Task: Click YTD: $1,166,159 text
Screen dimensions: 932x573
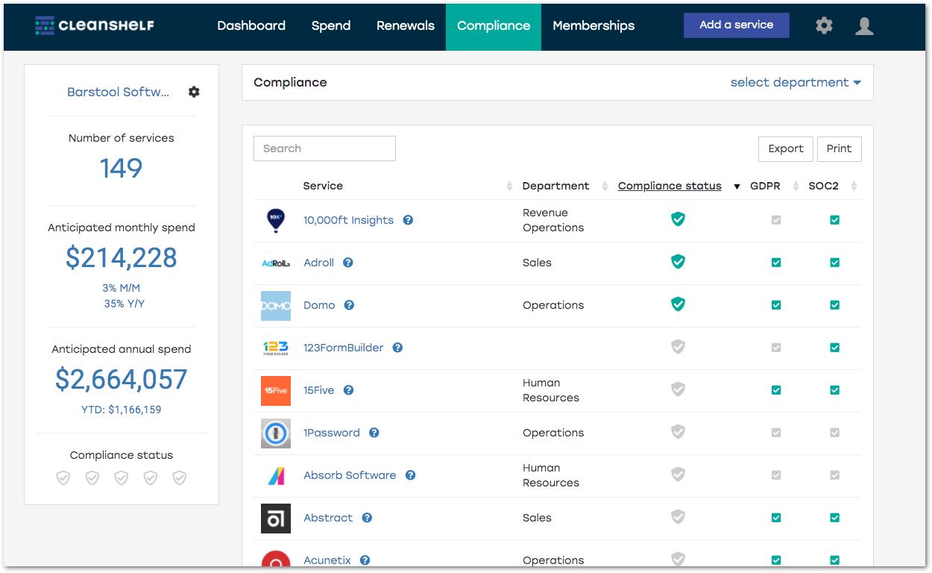Action: pos(122,410)
